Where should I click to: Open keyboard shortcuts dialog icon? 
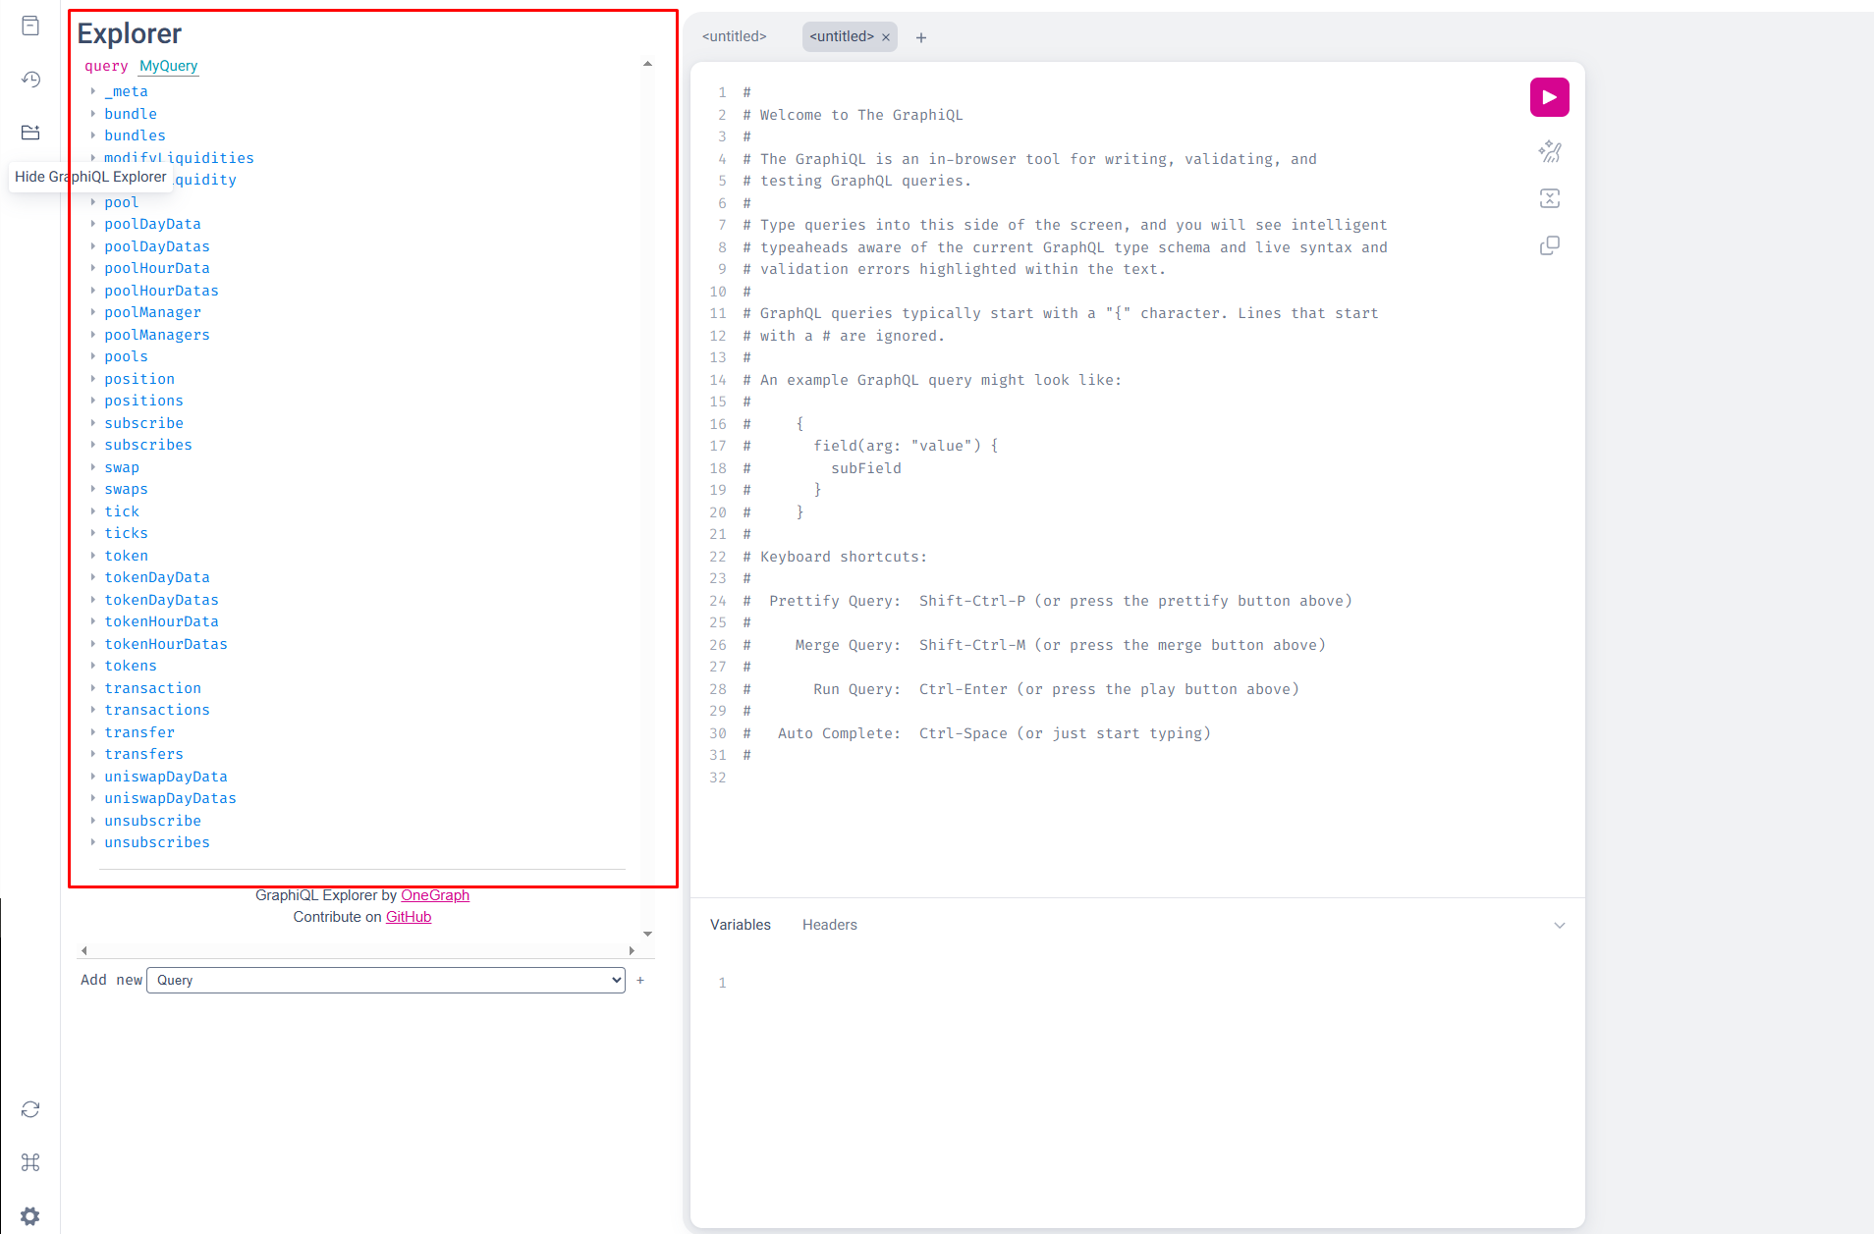click(30, 1162)
